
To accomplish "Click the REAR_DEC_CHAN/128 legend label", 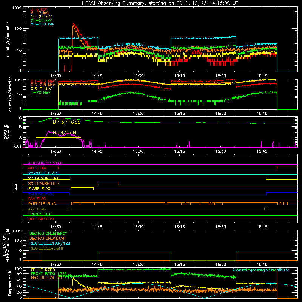I will 50,243.
